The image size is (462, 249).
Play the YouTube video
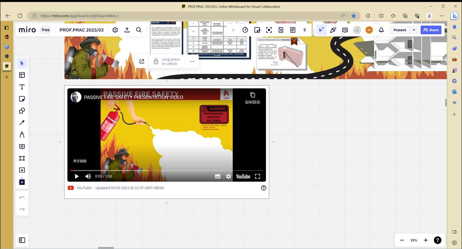(77, 176)
